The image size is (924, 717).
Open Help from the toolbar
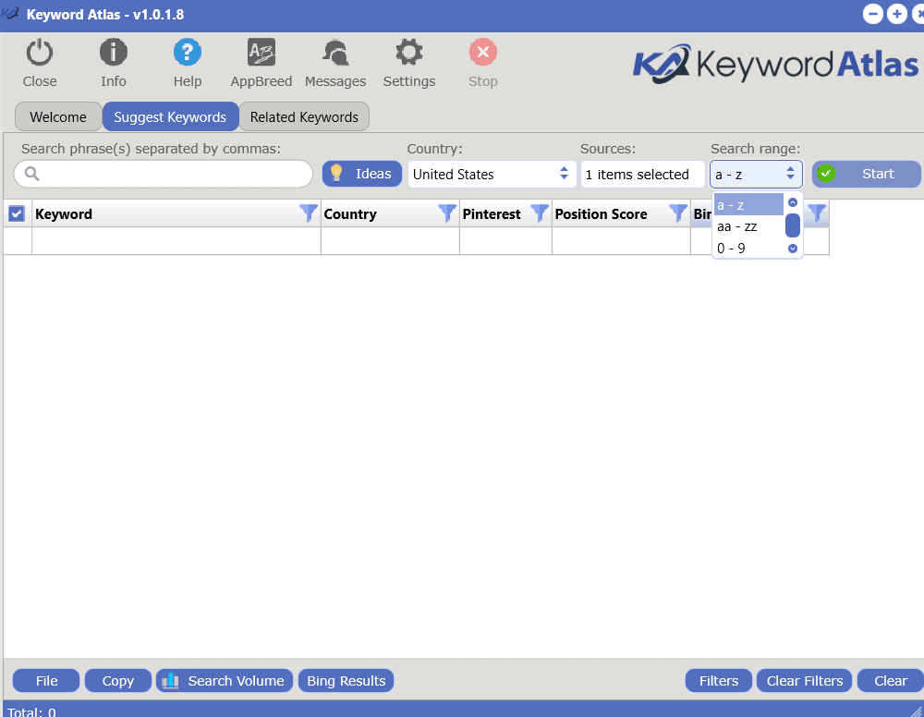188,54
